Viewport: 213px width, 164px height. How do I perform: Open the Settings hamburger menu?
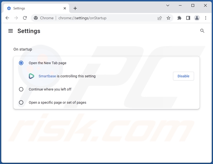[x=11, y=31]
